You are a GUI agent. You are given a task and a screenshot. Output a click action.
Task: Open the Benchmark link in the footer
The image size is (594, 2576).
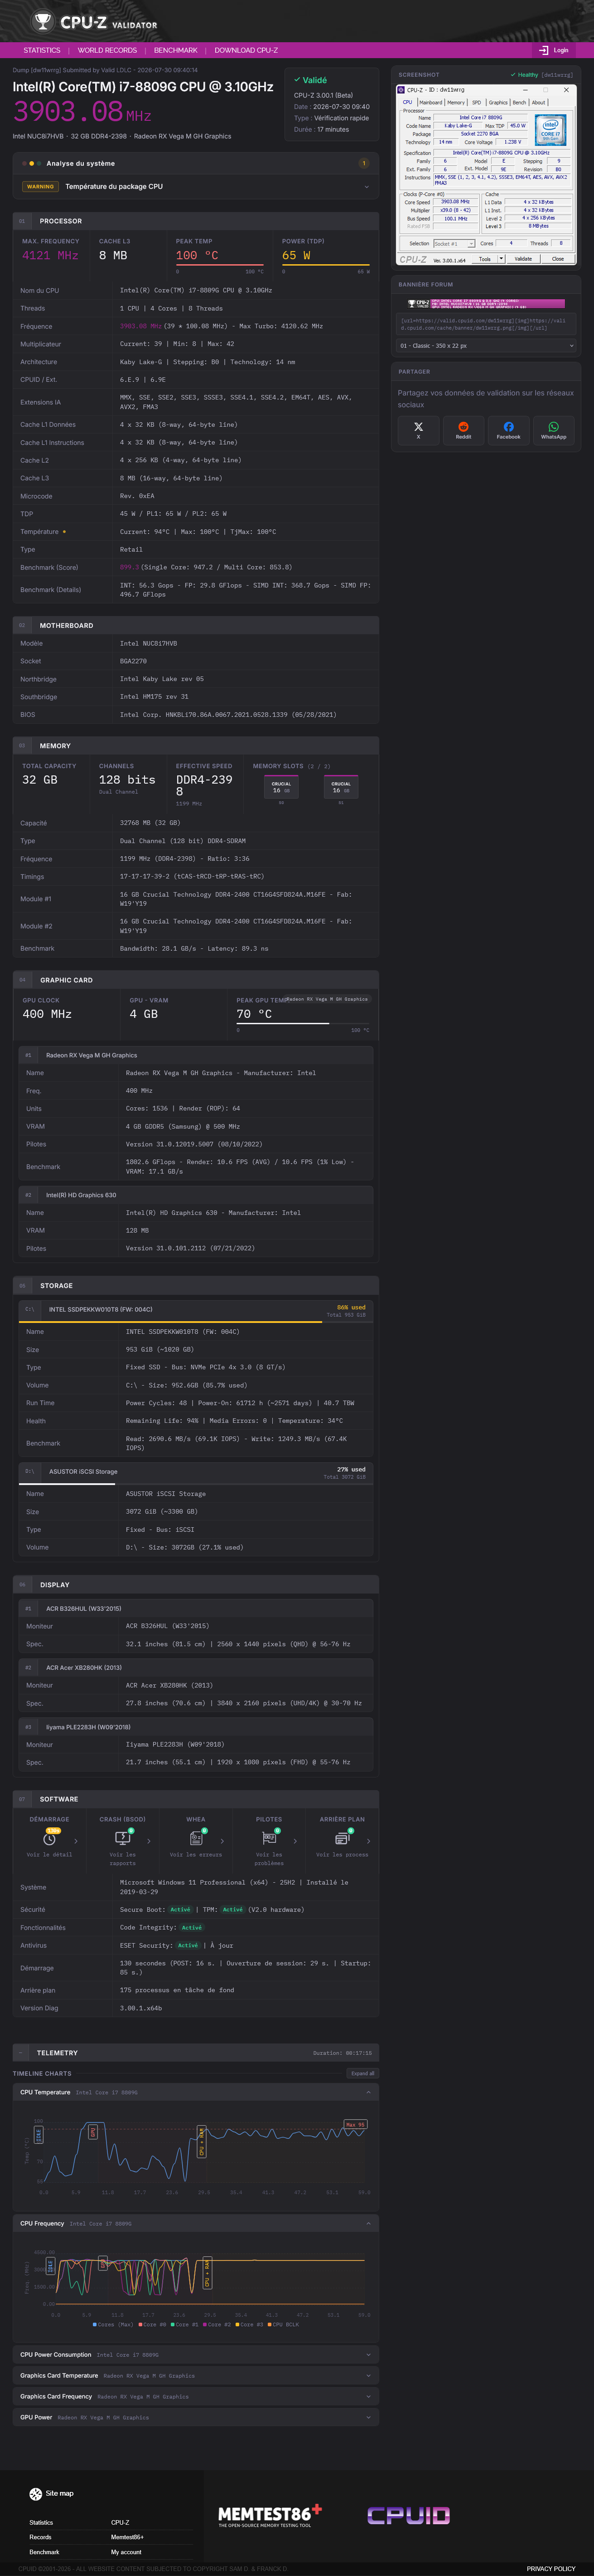44,2552
